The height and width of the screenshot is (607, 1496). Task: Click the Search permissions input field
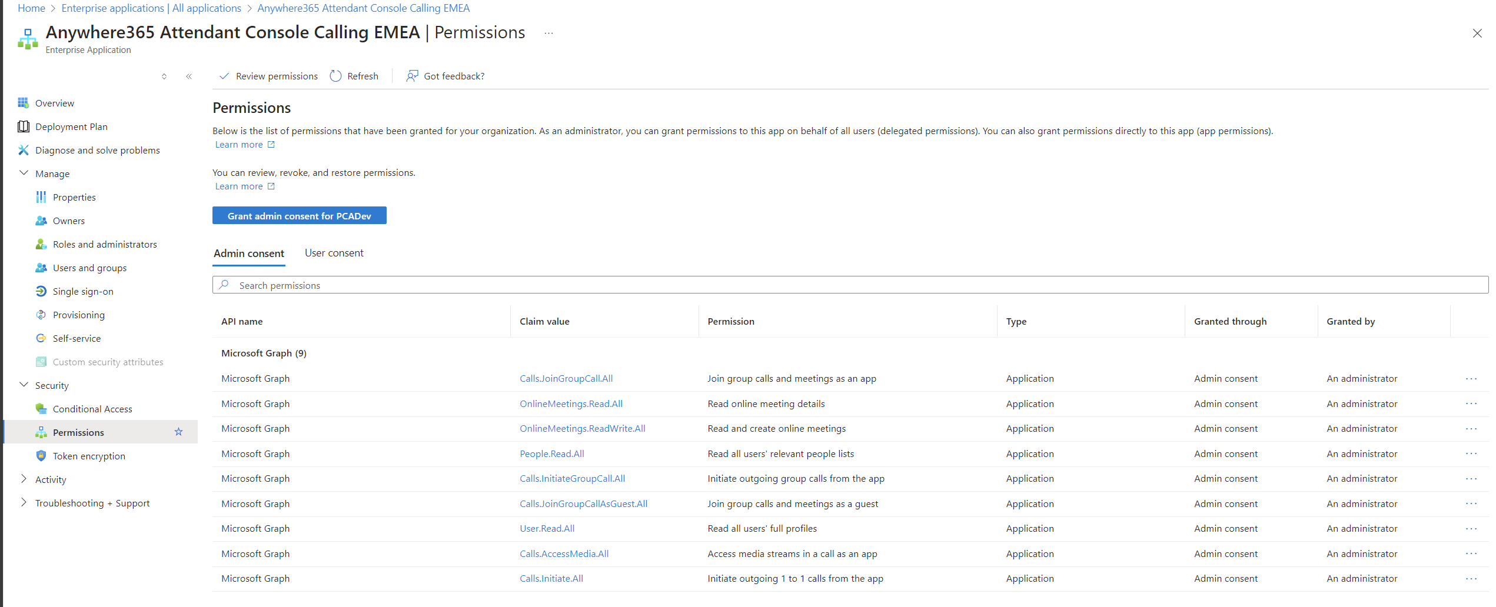[x=847, y=285]
